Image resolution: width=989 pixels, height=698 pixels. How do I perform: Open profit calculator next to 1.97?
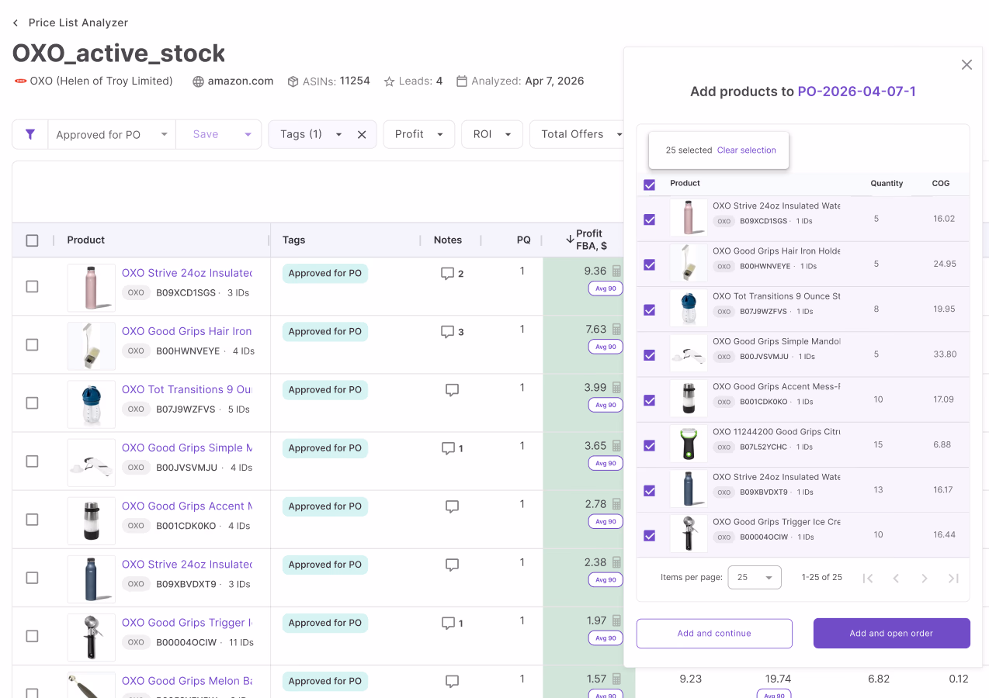616,620
